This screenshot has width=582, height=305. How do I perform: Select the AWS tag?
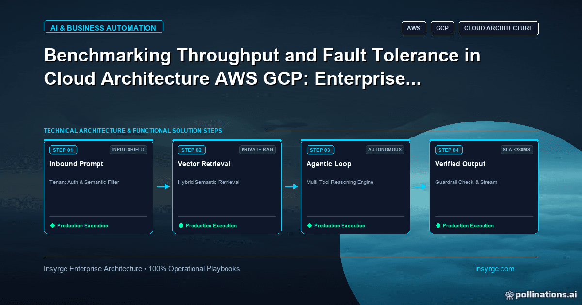tap(414, 28)
